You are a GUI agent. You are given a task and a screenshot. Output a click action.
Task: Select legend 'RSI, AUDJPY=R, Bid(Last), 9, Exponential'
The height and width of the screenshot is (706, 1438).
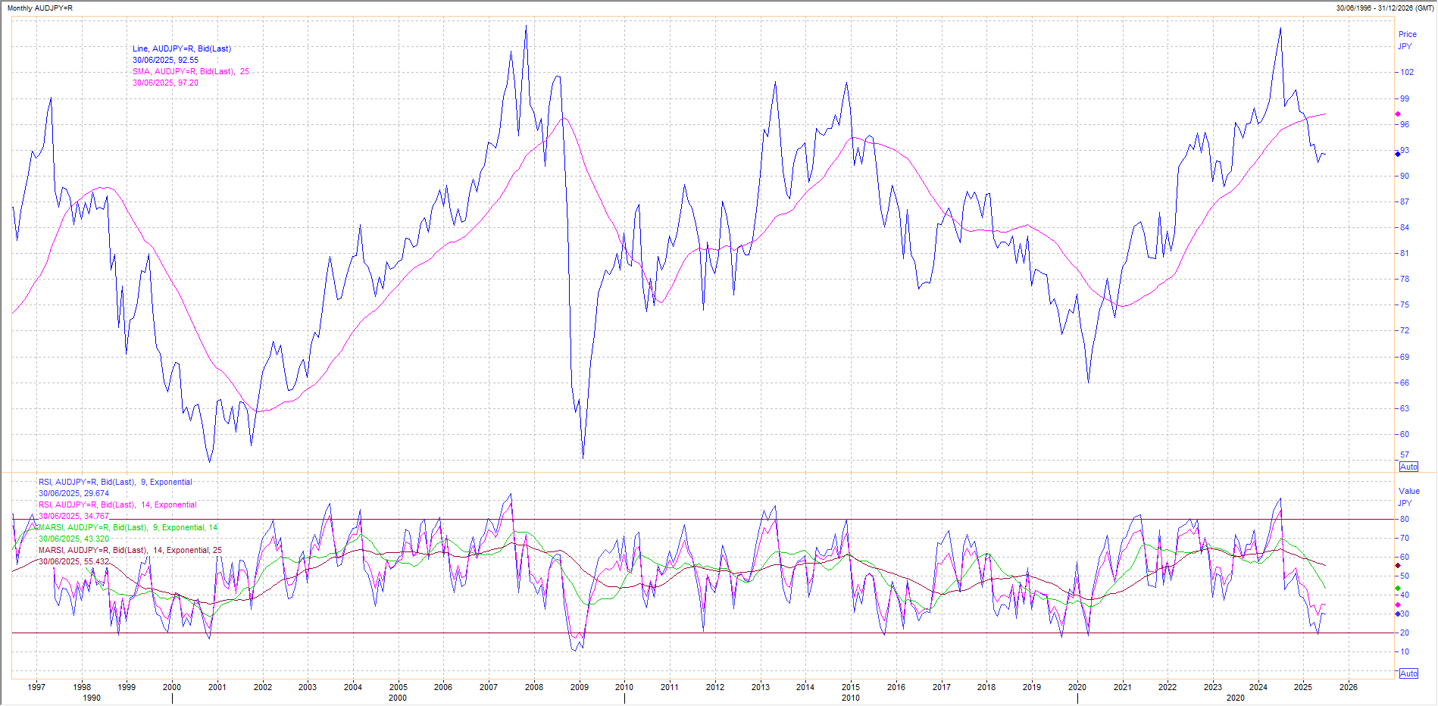pyautogui.click(x=115, y=482)
